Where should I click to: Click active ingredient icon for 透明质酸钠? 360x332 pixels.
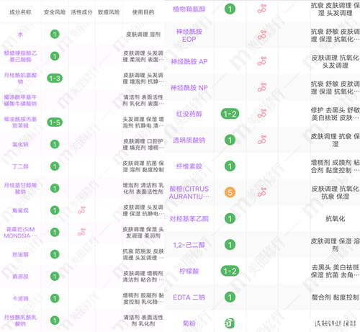click(262, 140)
